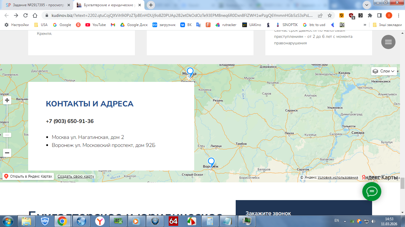
Task: Open the calculator taskbar icon
Action: [210, 221]
